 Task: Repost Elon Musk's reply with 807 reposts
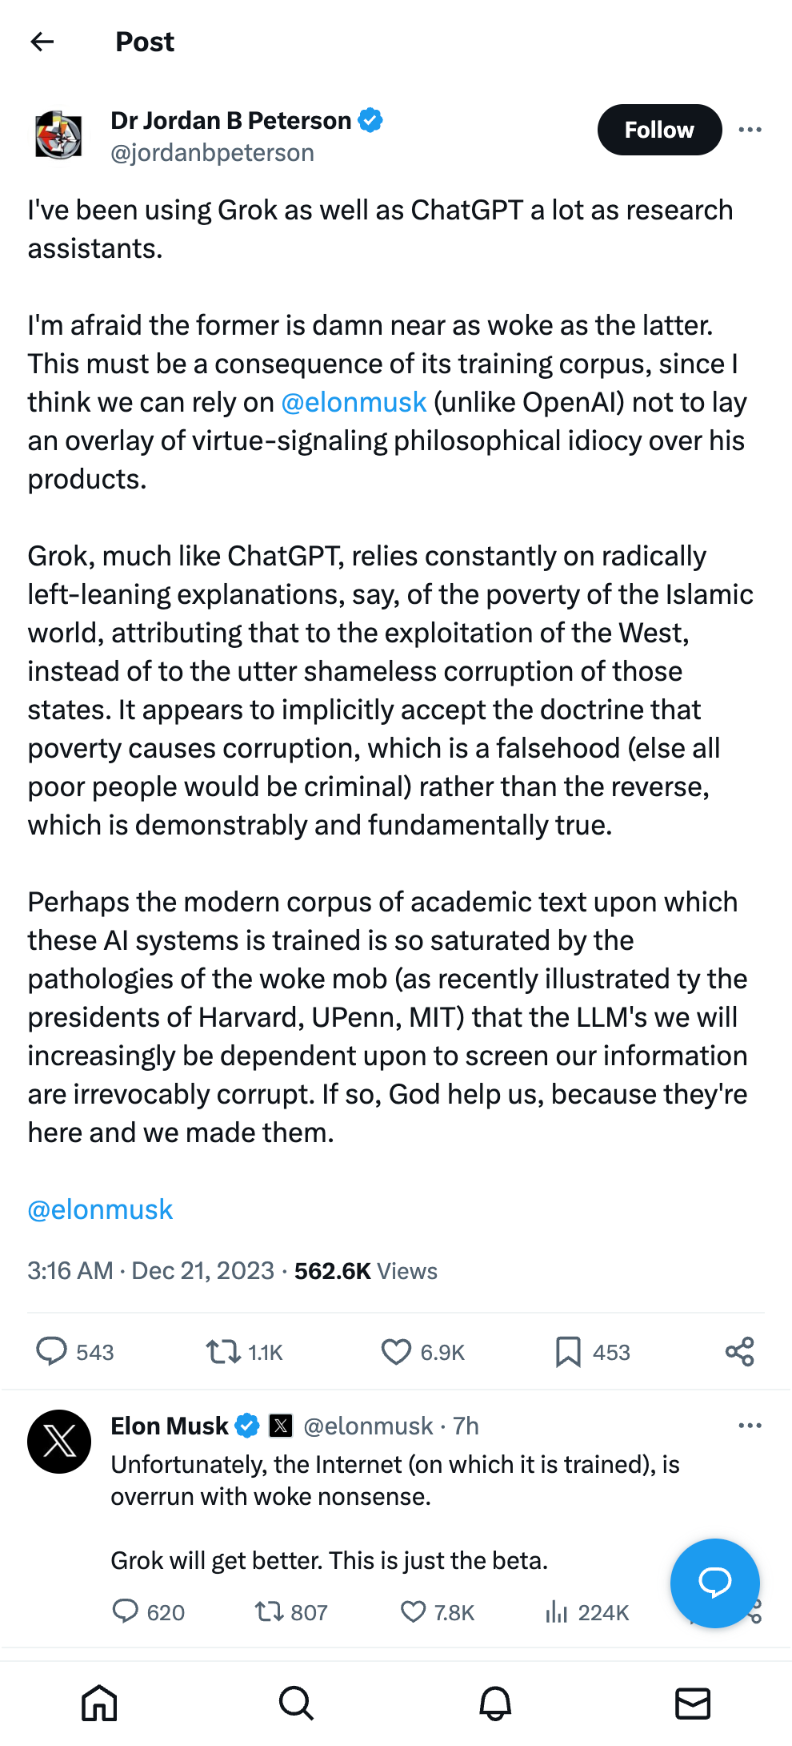click(269, 1611)
